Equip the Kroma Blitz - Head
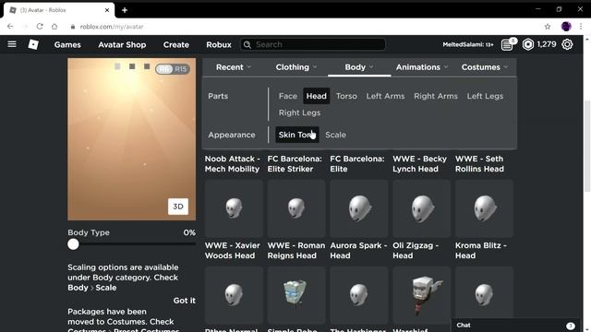 coord(484,208)
